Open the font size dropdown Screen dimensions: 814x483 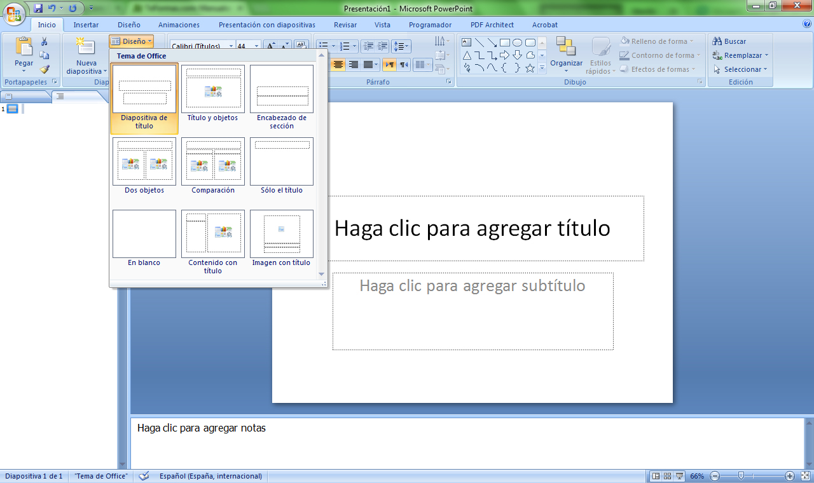coord(257,46)
